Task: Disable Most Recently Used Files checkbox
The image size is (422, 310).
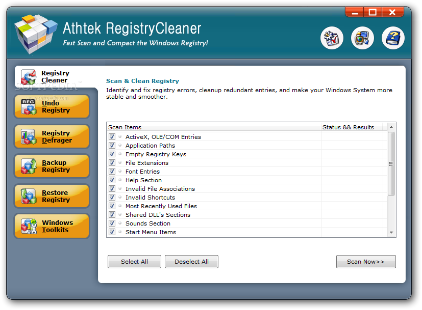Action: click(x=112, y=206)
